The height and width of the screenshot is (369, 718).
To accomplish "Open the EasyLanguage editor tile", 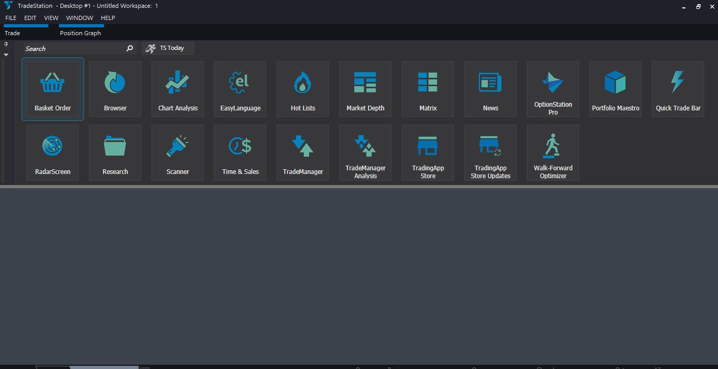I will point(240,89).
